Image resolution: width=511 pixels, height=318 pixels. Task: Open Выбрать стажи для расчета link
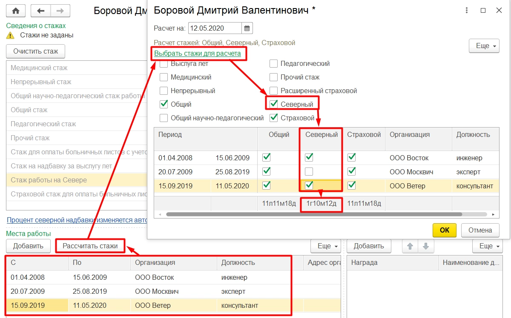point(198,54)
